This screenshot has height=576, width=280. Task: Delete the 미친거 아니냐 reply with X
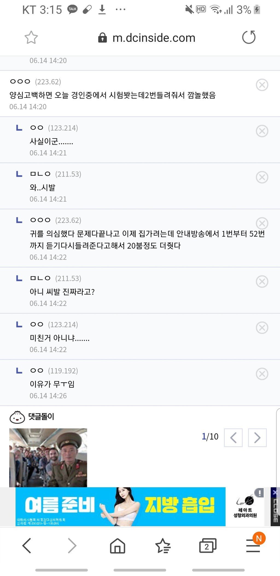coord(262,328)
